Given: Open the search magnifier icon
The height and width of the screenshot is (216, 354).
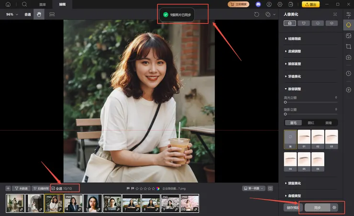Looking at the screenshot, I should coord(24,4).
